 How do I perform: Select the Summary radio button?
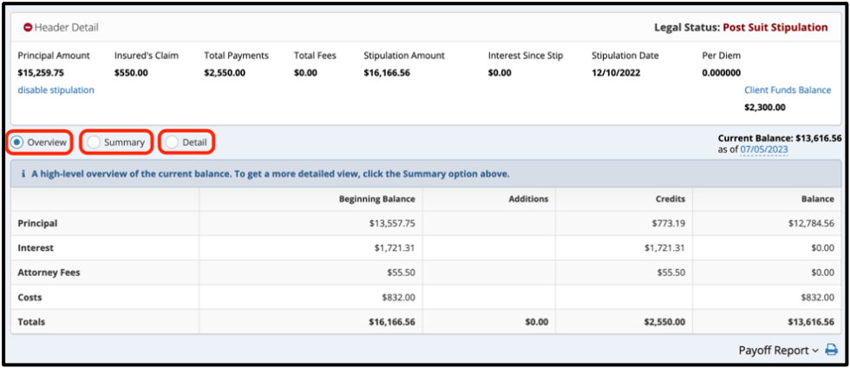pyautogui.click(x=94, y=141)
